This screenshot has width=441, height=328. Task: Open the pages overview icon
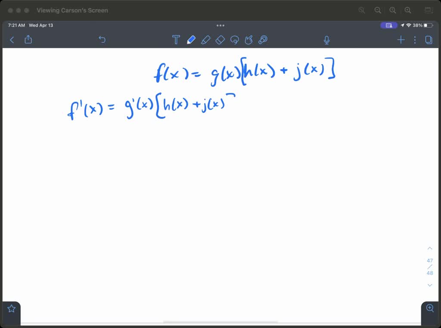(429, 40)
